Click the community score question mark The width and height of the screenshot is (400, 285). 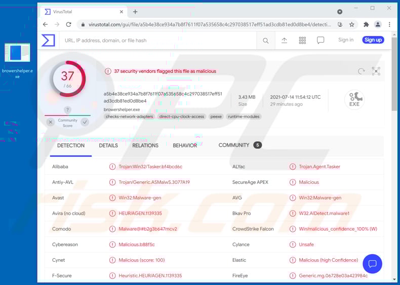tap(67, 110)
